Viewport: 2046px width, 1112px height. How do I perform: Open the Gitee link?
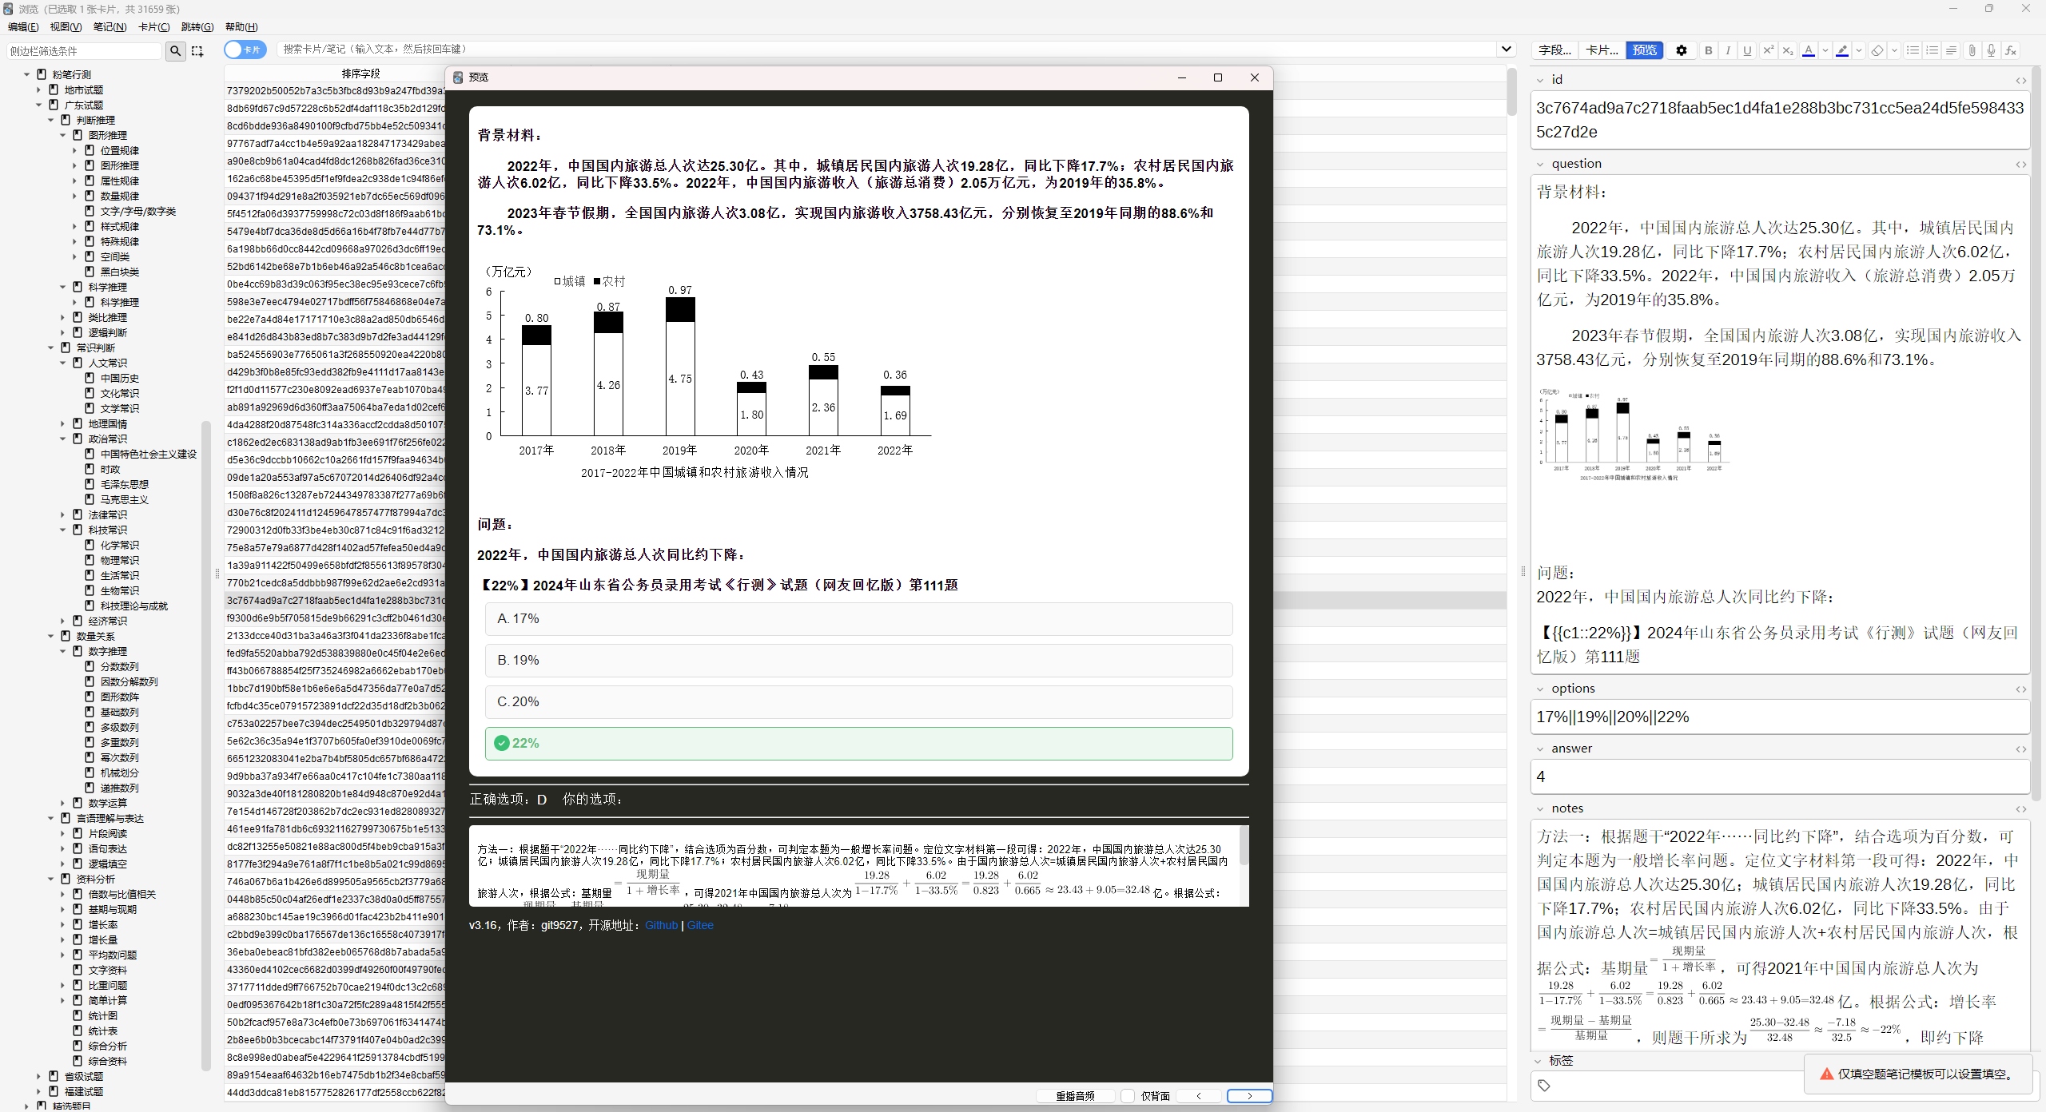[700, 925]
